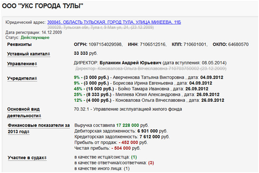The width and height of the screenshot is (259, 173).
Task: Select the ОГРН number 1097154029598
Action: click(107, 44)
